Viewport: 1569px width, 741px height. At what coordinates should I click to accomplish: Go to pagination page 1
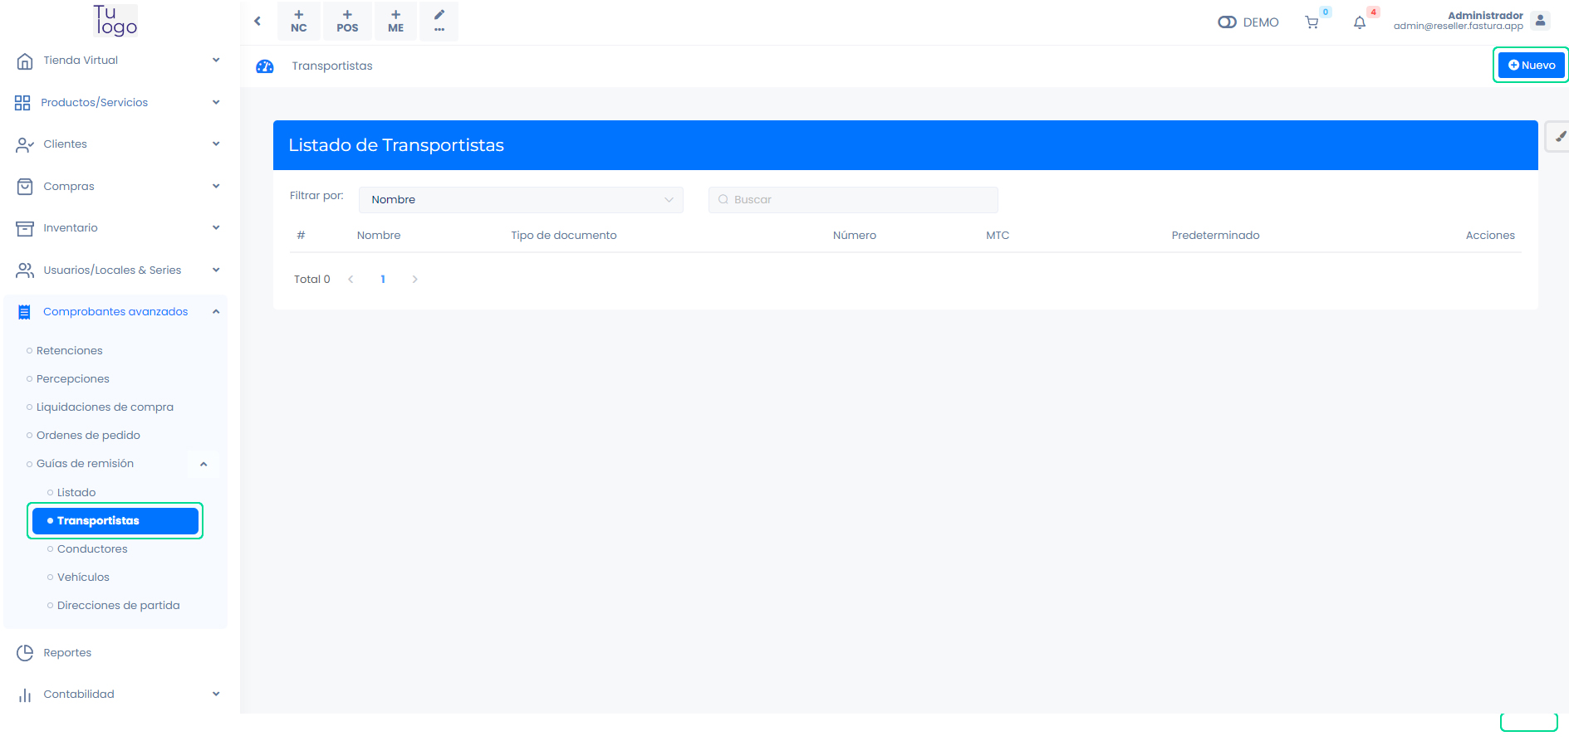coord(383,280)
